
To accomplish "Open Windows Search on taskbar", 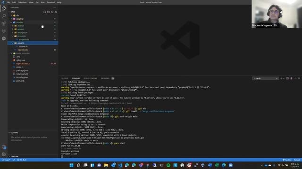I will point(79,165).
